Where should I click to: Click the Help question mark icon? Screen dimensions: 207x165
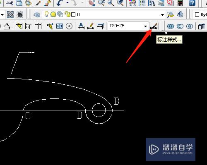(x=192, y=3)
